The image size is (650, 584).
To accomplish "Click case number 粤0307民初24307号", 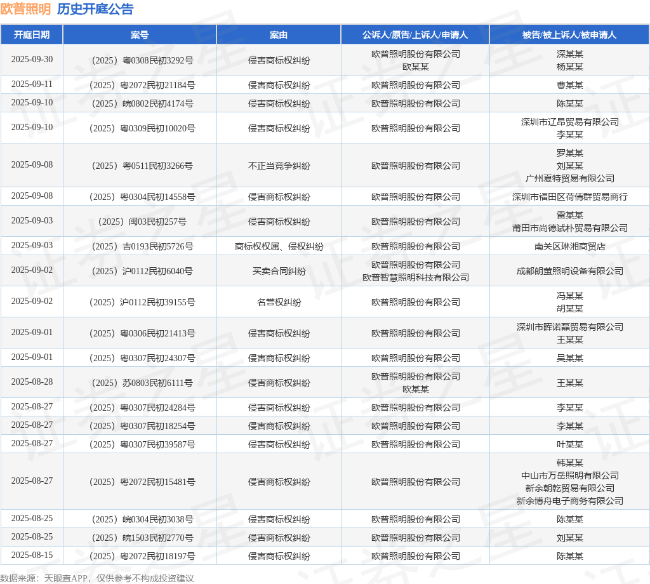I will click(142, 358).
